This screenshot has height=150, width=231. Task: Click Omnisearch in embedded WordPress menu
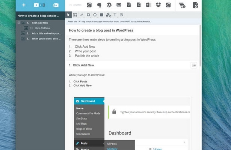tap(83, 134)
